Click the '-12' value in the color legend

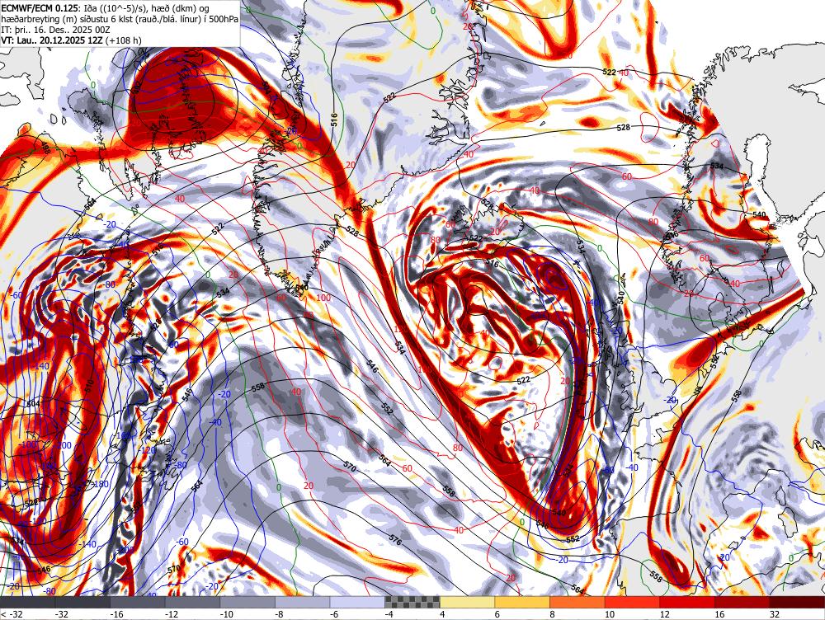point(172,614)
